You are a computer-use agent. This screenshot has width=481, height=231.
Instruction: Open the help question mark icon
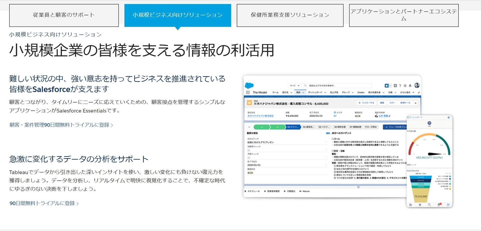click(x=400, y=86)
